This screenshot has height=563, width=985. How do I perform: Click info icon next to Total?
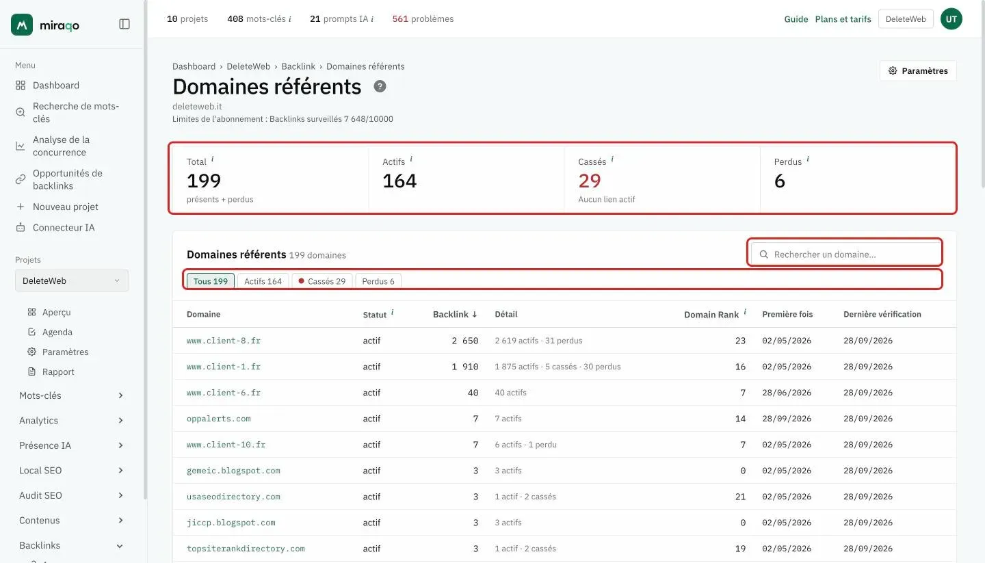(x=212, y=159)
